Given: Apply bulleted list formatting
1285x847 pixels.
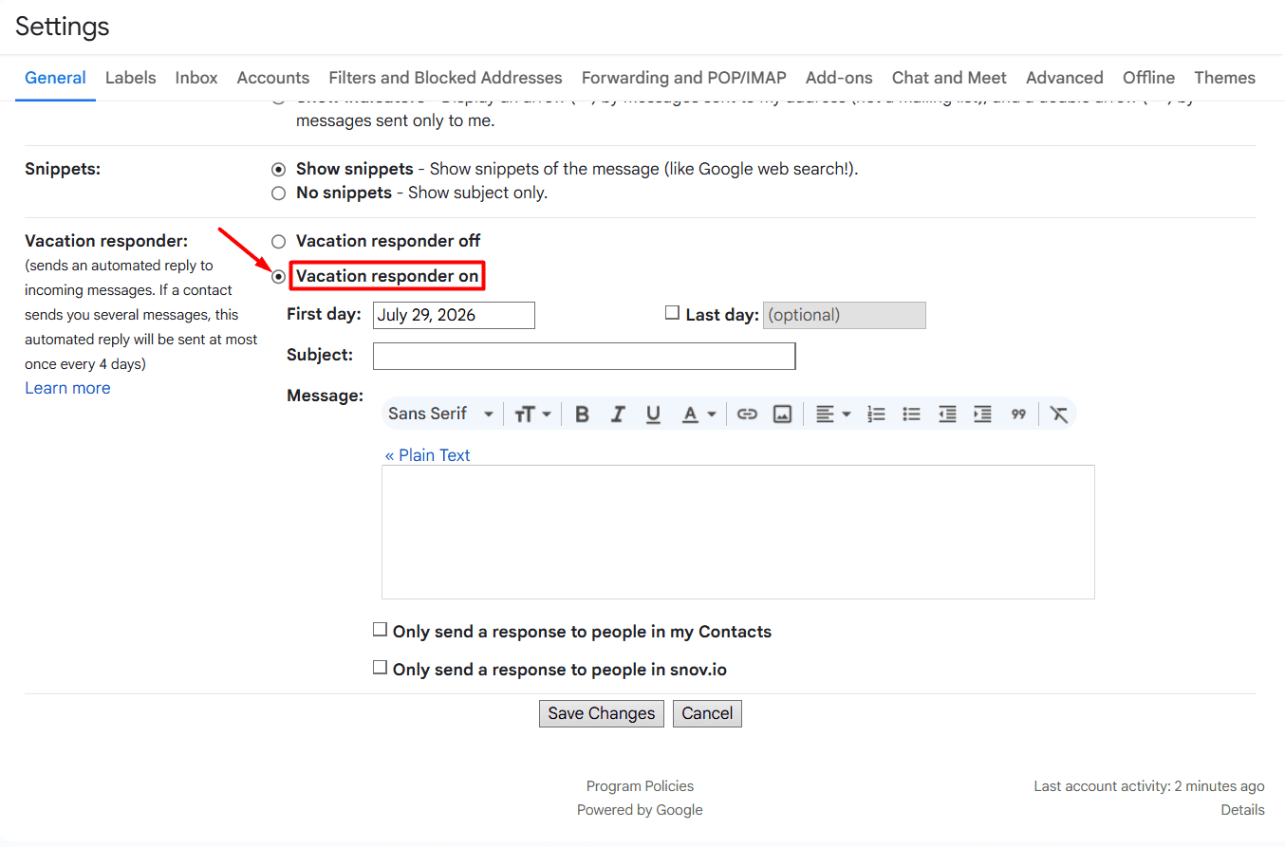Looking at the screenshot, I should (911, 414).
